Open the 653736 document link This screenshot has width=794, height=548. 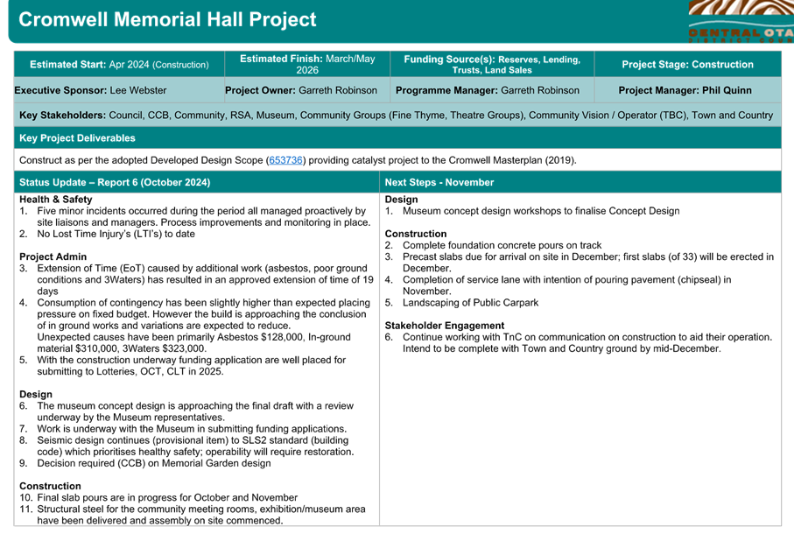(x=285, y=160)
